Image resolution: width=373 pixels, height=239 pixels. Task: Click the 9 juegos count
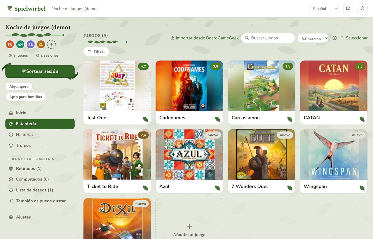(18, 55)
